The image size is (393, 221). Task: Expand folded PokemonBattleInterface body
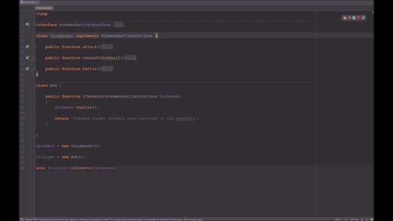point(119,25)
